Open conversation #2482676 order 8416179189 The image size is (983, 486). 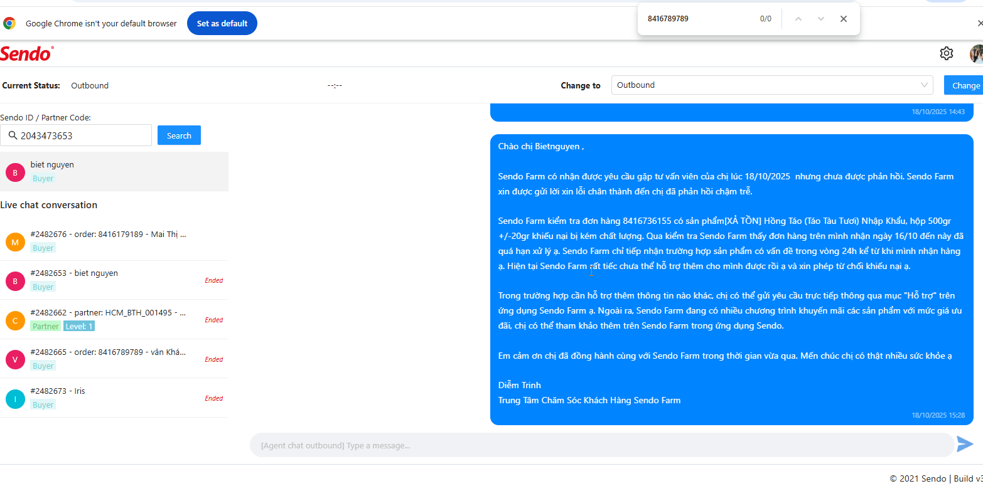[114, 241]
